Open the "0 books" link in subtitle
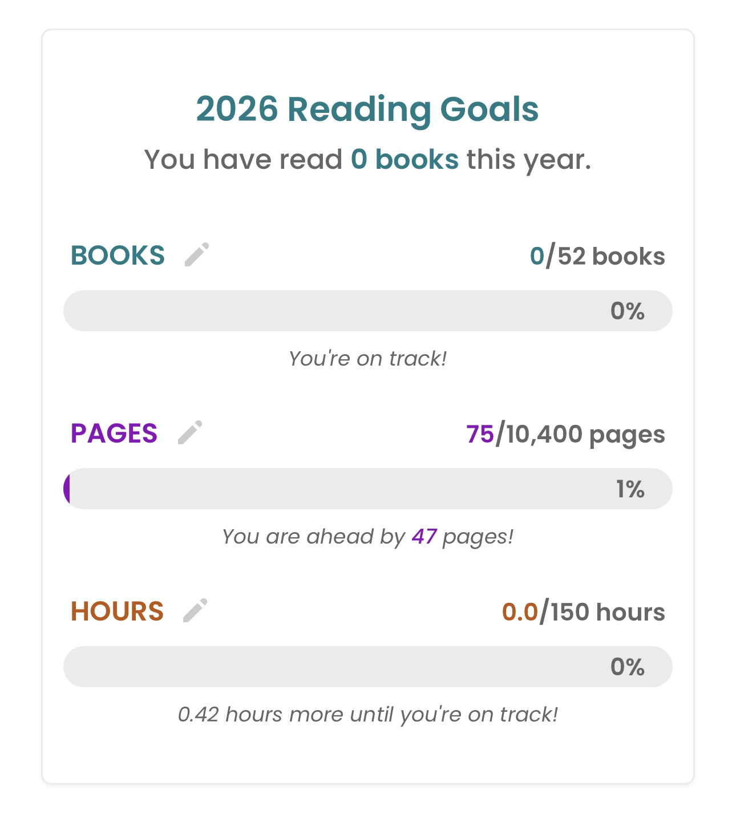The width and height of the screenshot is (736, 827). [x=405, y=159]
